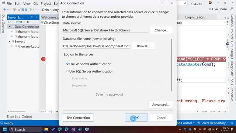Switch to the Login design tab

195,17
